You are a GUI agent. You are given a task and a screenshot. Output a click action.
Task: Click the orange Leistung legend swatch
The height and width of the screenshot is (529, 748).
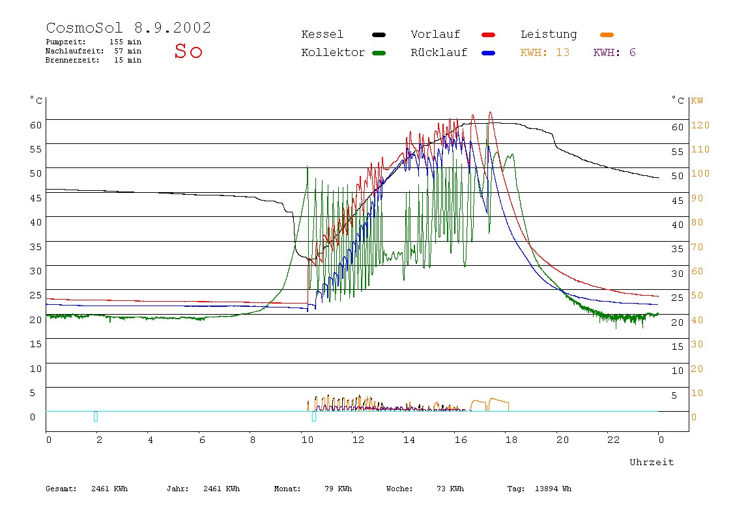(607, 35)
